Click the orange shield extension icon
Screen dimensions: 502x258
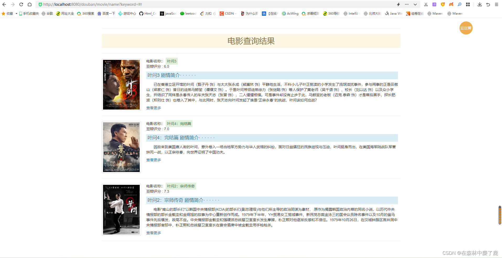(x=443, y=4)
